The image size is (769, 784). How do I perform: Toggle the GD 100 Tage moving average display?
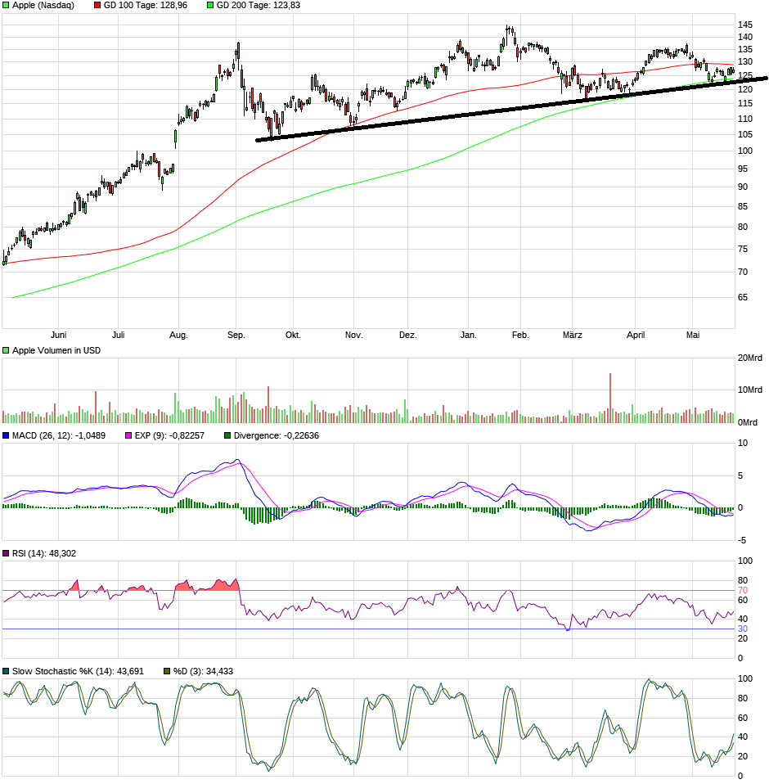pyautogui.click(x=98, y=7)
